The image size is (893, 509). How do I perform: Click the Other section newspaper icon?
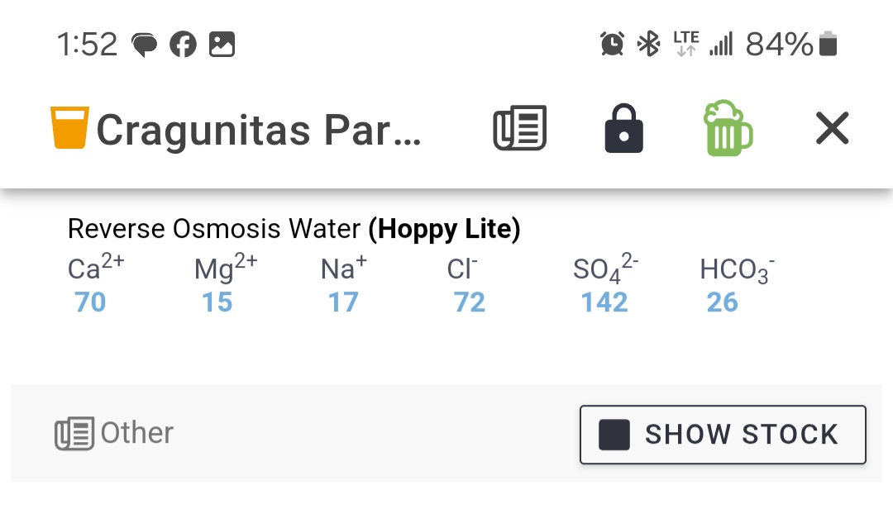pos(74,433)
